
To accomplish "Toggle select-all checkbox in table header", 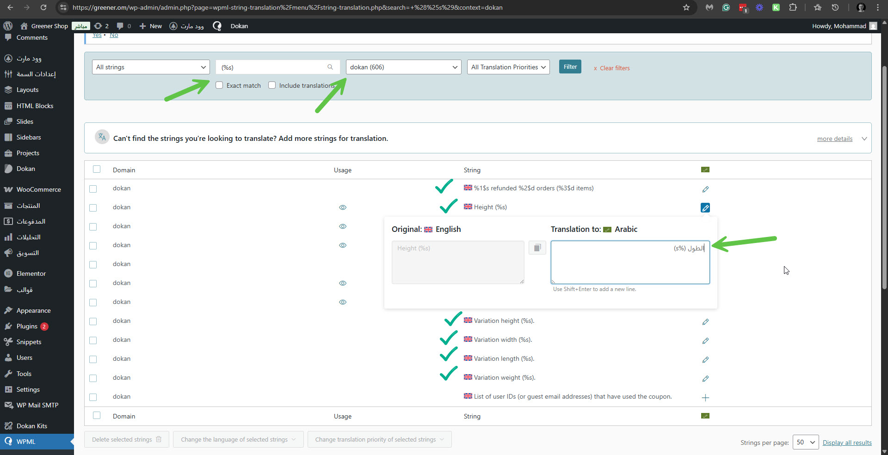I will 97,169.
